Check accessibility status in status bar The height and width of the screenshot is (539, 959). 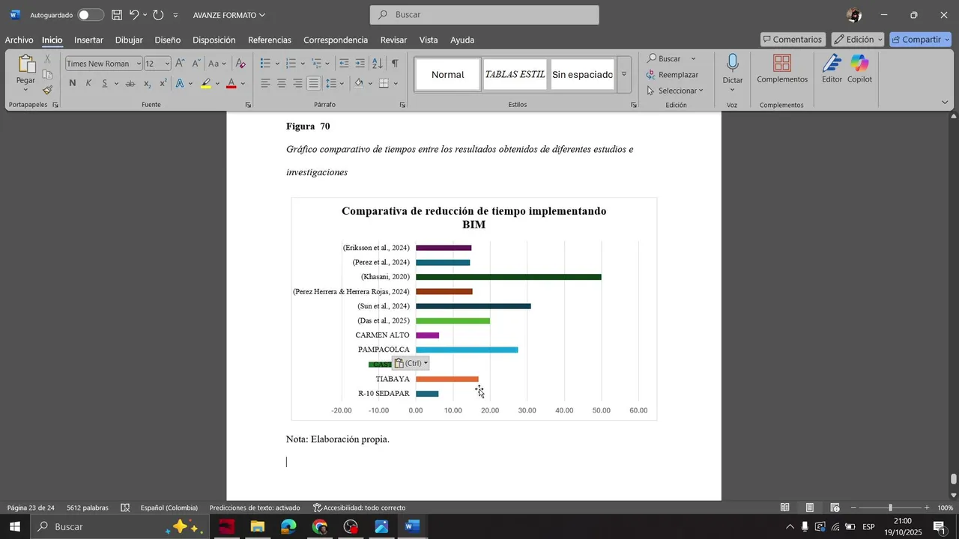coord(359,508)
